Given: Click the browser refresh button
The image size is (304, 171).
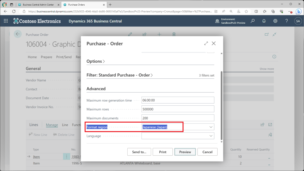Looking at the screenshot, I should [x=14, y=12].
